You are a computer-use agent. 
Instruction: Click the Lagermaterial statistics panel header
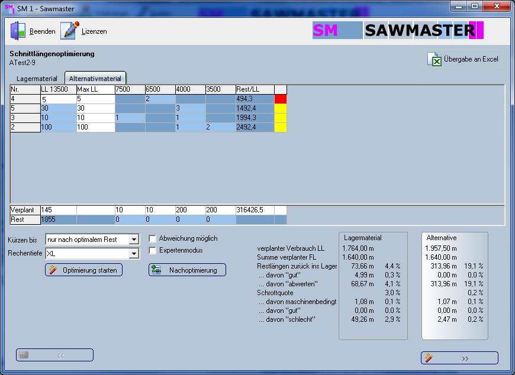coord(363,238)
